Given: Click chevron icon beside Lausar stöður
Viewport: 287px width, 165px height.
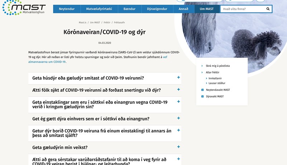Looking at the screenshot, I should click(207, 83).
